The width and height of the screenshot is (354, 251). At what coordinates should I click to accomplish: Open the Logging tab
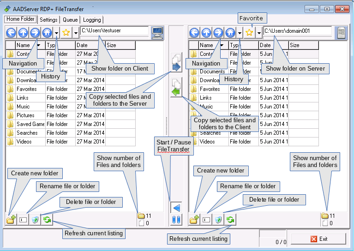coord(92,20)
